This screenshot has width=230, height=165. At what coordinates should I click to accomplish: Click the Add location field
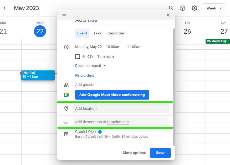click(121, 109)
